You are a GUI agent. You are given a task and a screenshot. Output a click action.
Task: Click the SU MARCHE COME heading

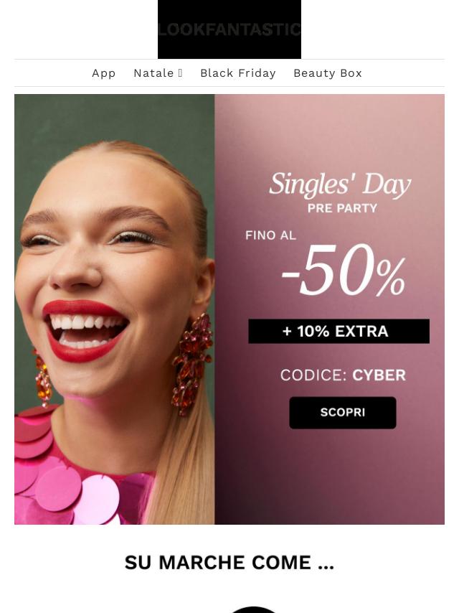pyautogui.click(x=229, y=563)
